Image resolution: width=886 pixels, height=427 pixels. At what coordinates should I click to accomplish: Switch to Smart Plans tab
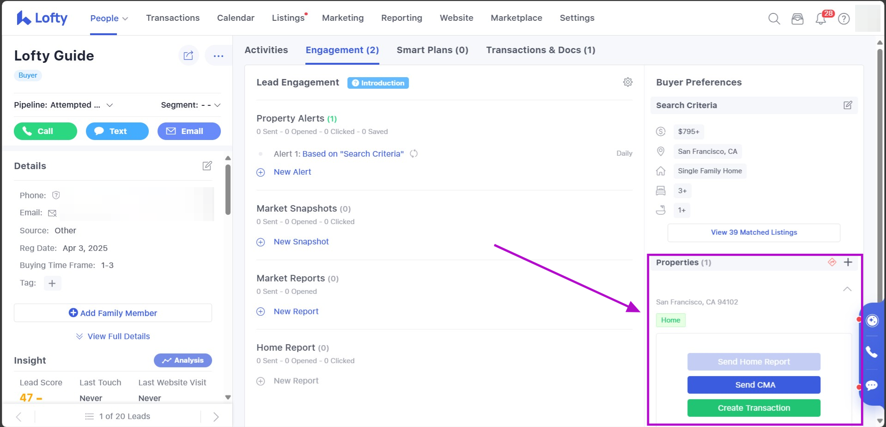(x=432, y=50)
